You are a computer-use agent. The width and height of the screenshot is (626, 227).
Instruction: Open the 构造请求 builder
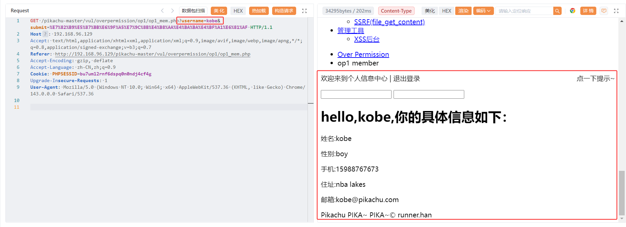284,11
